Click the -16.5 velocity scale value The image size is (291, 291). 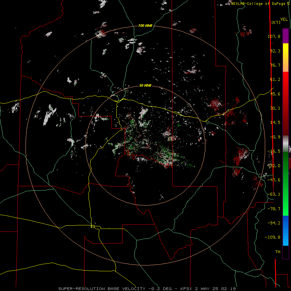(274, 151)
